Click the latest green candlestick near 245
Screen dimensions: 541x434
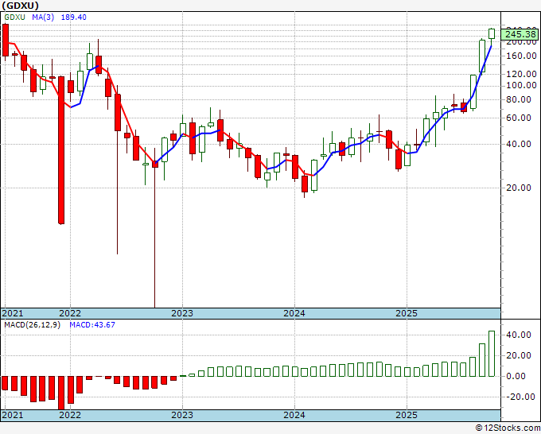492,34
